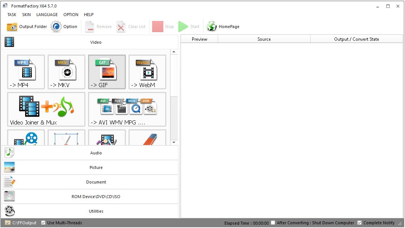Open the -> AVI WMV MPG tile
405x228 pixels.
[x=127, y=109]
